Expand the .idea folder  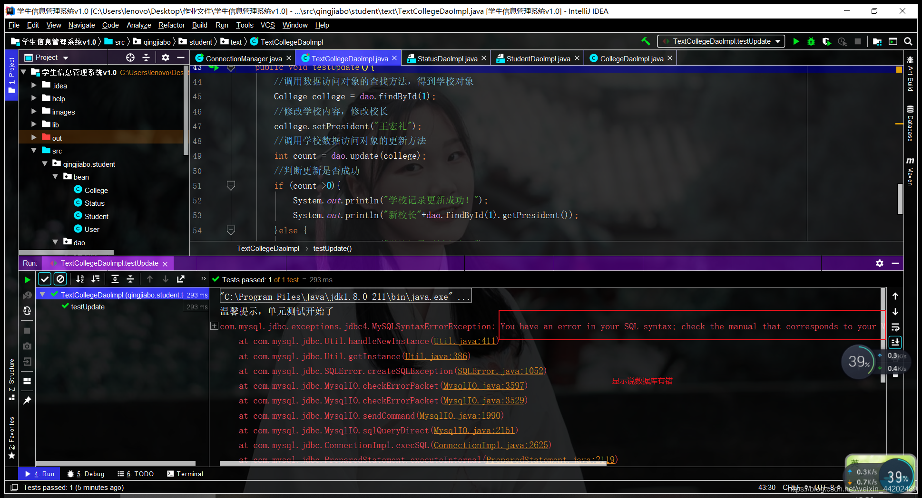pyautogui.click(x=34, y=85)
